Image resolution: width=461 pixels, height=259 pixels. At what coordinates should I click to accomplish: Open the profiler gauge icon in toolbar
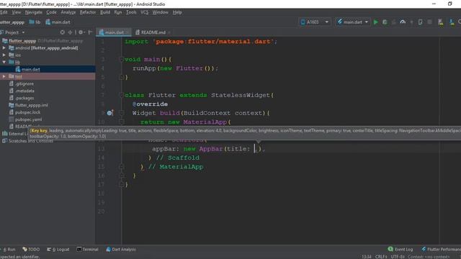[x=403, y=22]
